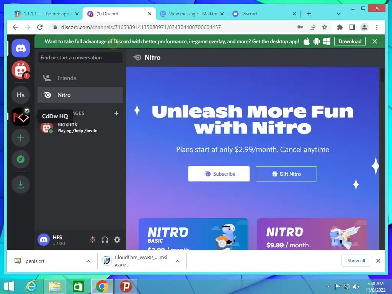Toggle the microphone mute button
392x294 pixels.
[93, 240]
